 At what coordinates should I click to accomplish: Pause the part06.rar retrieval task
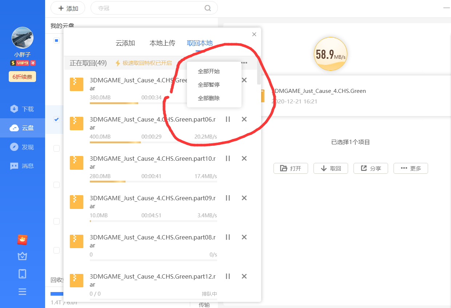click(x=228, y=119)
